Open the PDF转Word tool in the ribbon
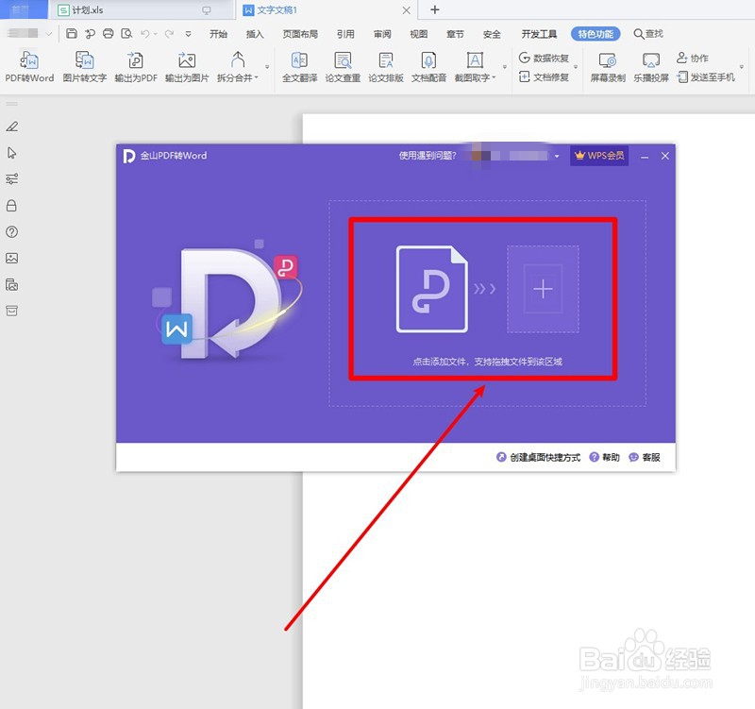Viewport: 755px width, 709px height. tap(29, 66)
